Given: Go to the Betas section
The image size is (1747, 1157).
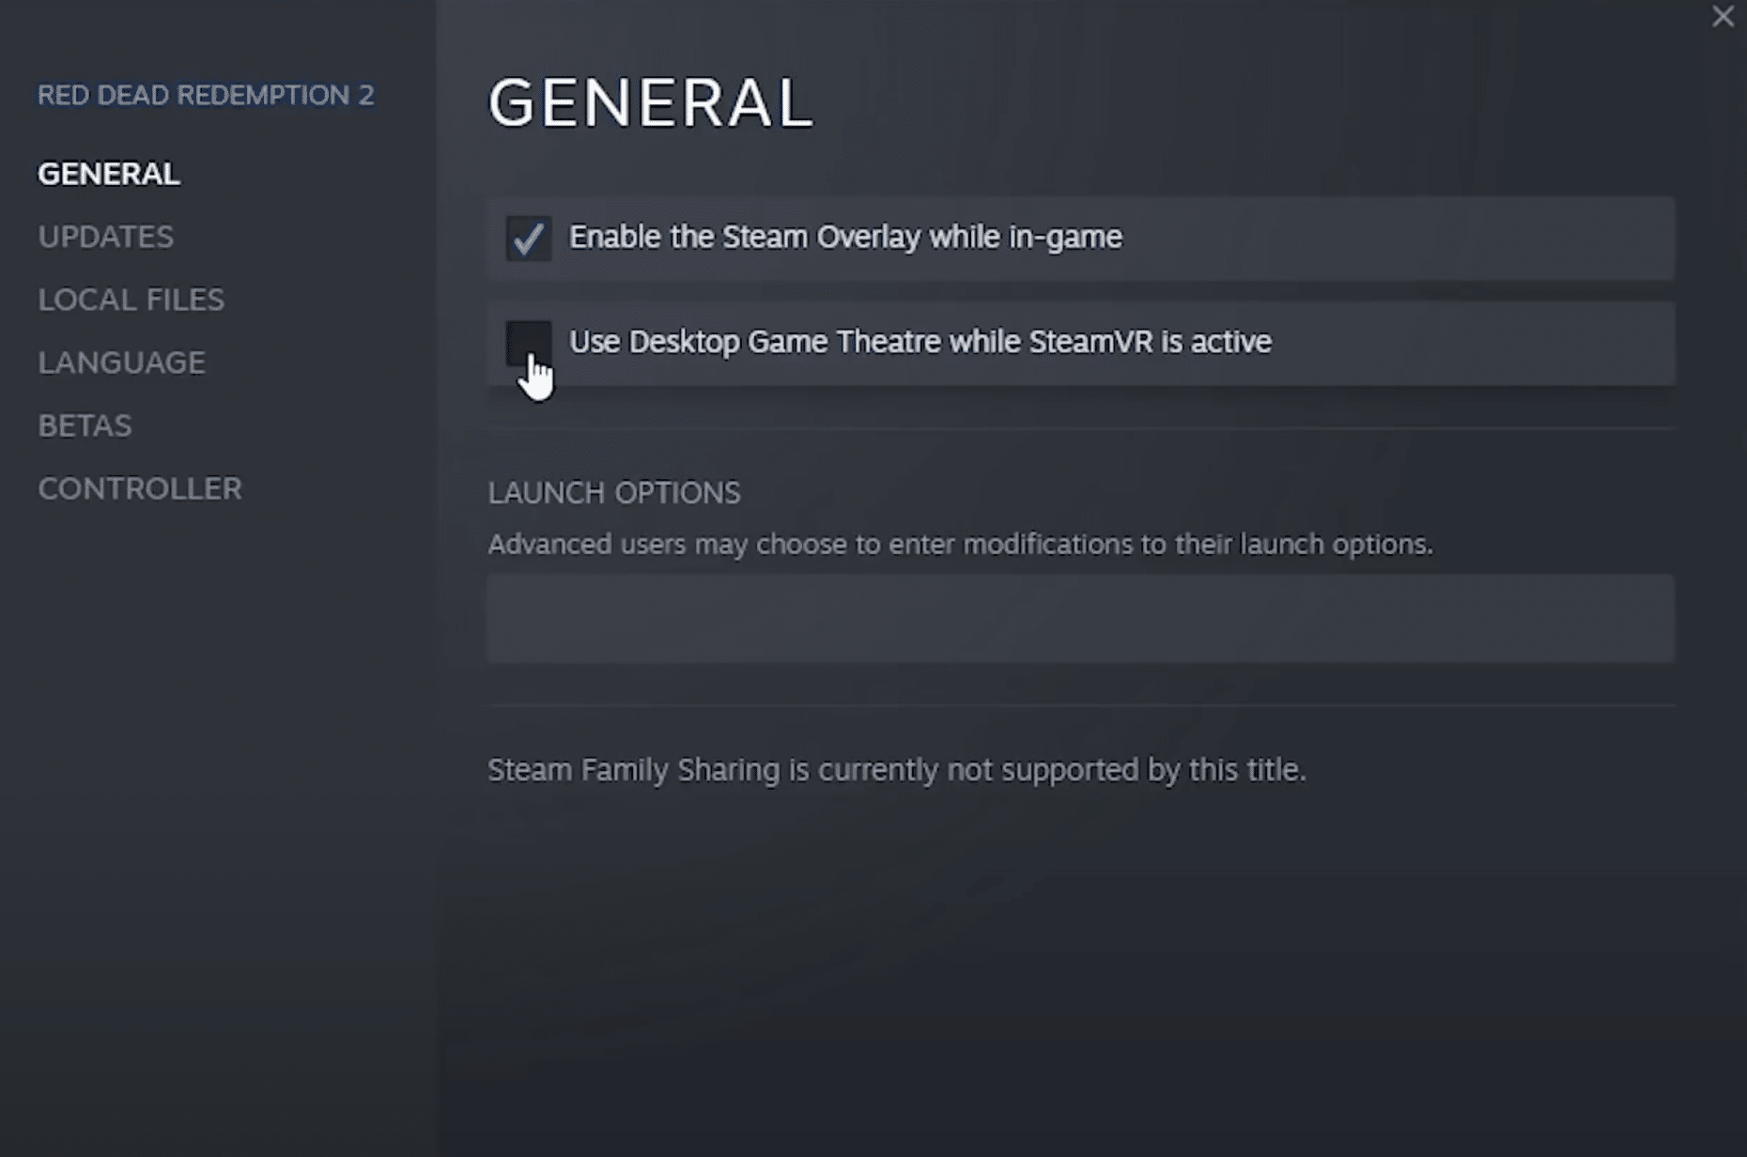Looking at the screenshot, I should [85, 425].
